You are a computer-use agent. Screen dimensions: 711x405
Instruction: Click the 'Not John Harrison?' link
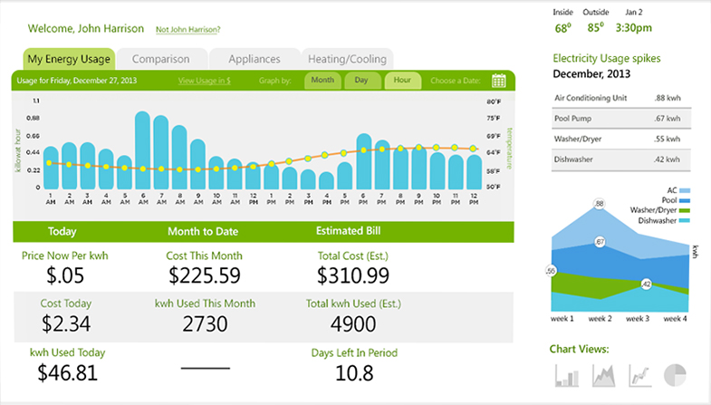coord(188,30)
